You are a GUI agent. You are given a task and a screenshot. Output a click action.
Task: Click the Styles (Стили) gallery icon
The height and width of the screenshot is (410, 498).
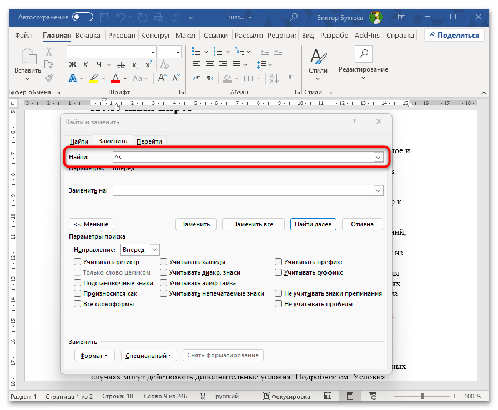pos(318,57)
